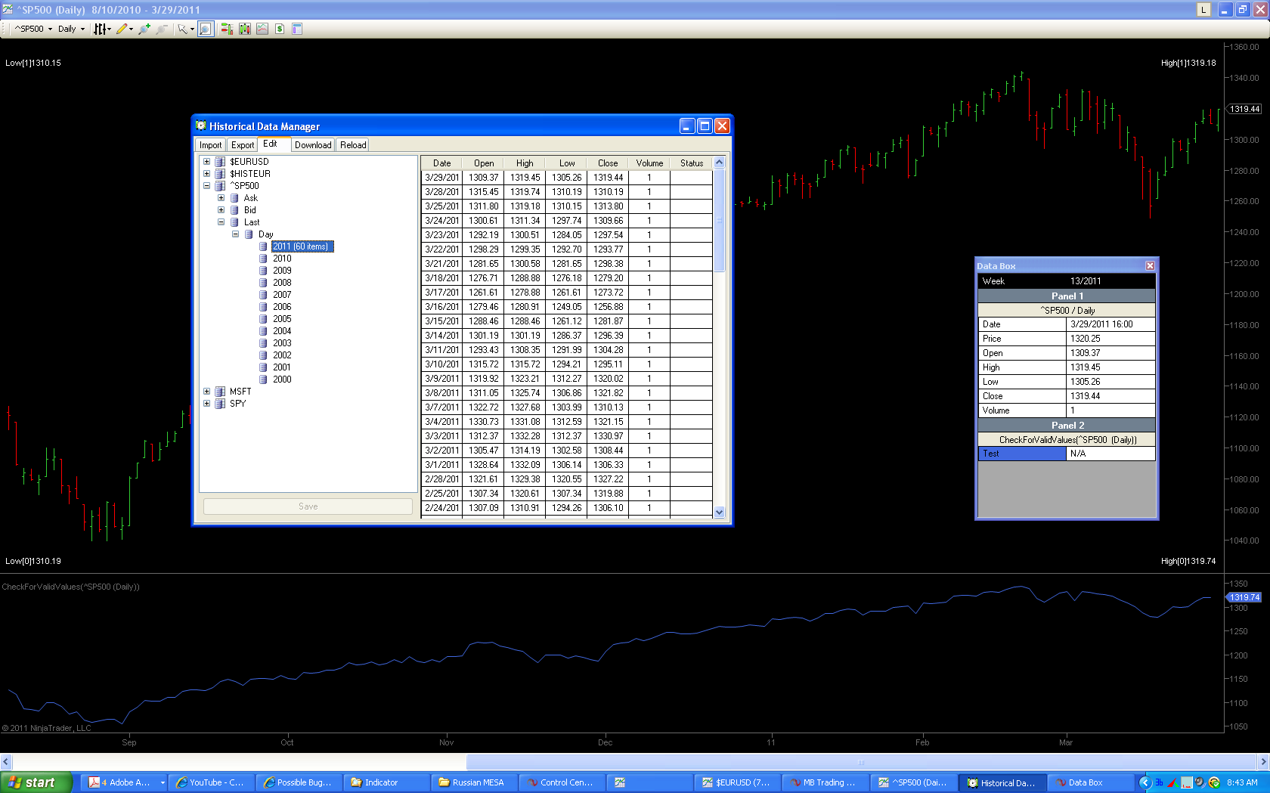Click the chart horizontal scrollbar thumb
Viewport: 1270px width, 793px height.
point(860,762)
